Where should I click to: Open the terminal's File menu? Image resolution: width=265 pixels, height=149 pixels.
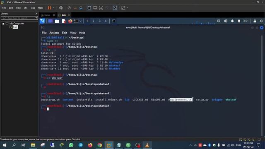tap(44, 33)
